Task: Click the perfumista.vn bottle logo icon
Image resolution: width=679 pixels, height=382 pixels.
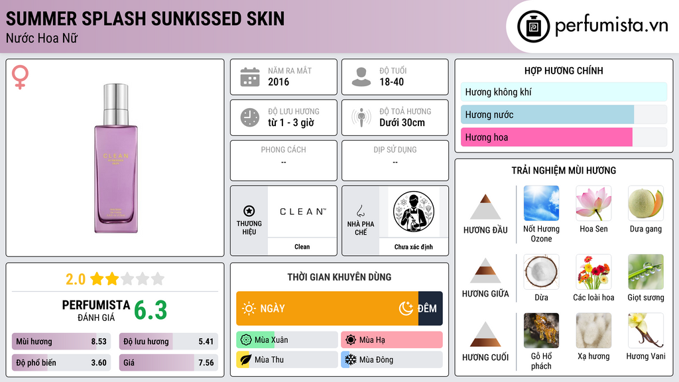Action: pyautogui.click(x=534, y=27)
